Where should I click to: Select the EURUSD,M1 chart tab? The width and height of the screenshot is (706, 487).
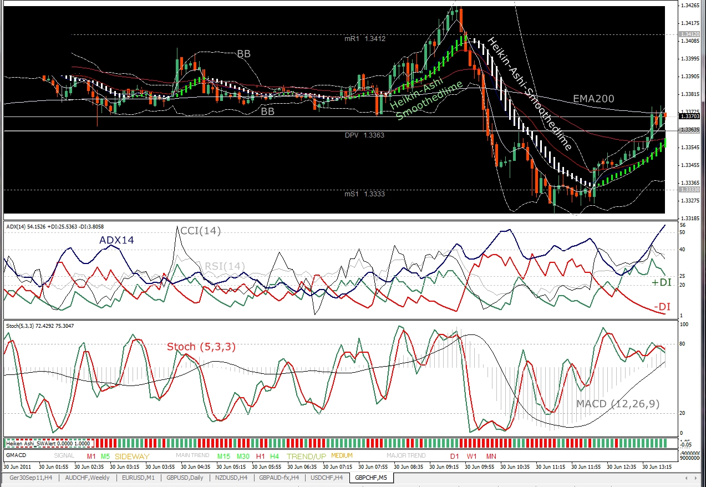pyautogui.click(x=139, y=478)
